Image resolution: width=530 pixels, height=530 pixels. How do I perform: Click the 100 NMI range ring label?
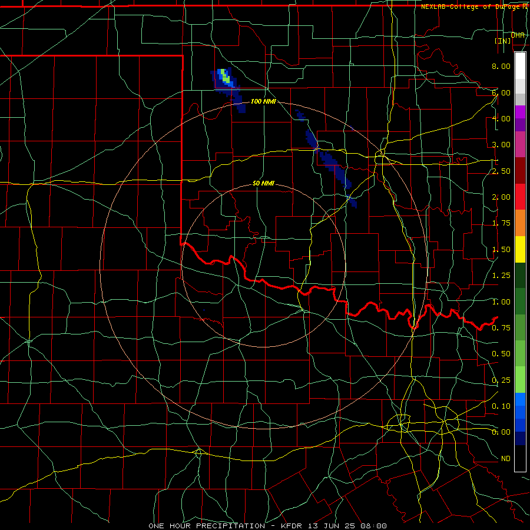click(x=263, y=101)
